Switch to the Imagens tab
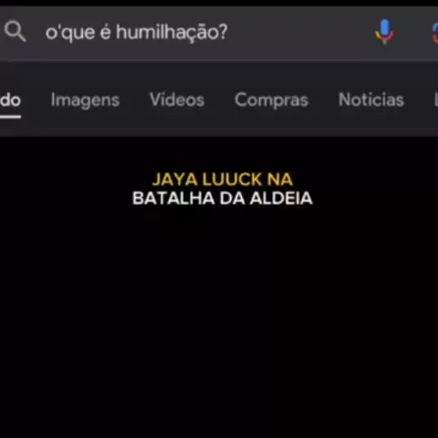The height and width of the screenshot is (438, 438). point(85,100)
